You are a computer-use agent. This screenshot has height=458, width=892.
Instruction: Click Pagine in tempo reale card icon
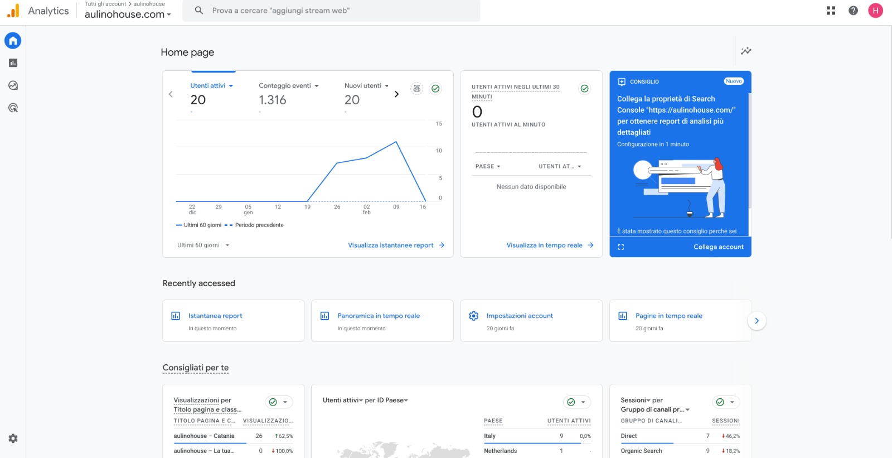pos(623,316)
